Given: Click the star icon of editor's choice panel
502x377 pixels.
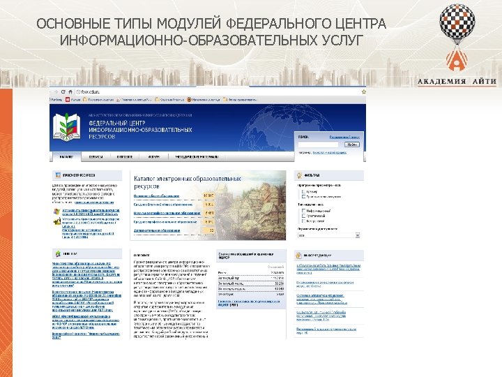Looking at the screenshot, I should (x=298, y=256).
